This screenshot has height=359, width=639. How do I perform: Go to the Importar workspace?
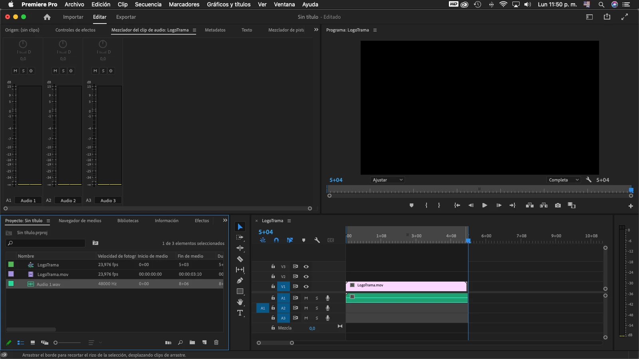(x=73, y=17)
